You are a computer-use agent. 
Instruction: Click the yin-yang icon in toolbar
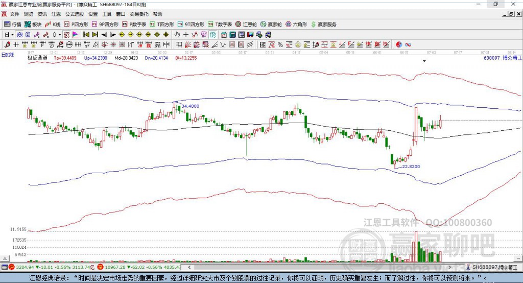point(398,45)
